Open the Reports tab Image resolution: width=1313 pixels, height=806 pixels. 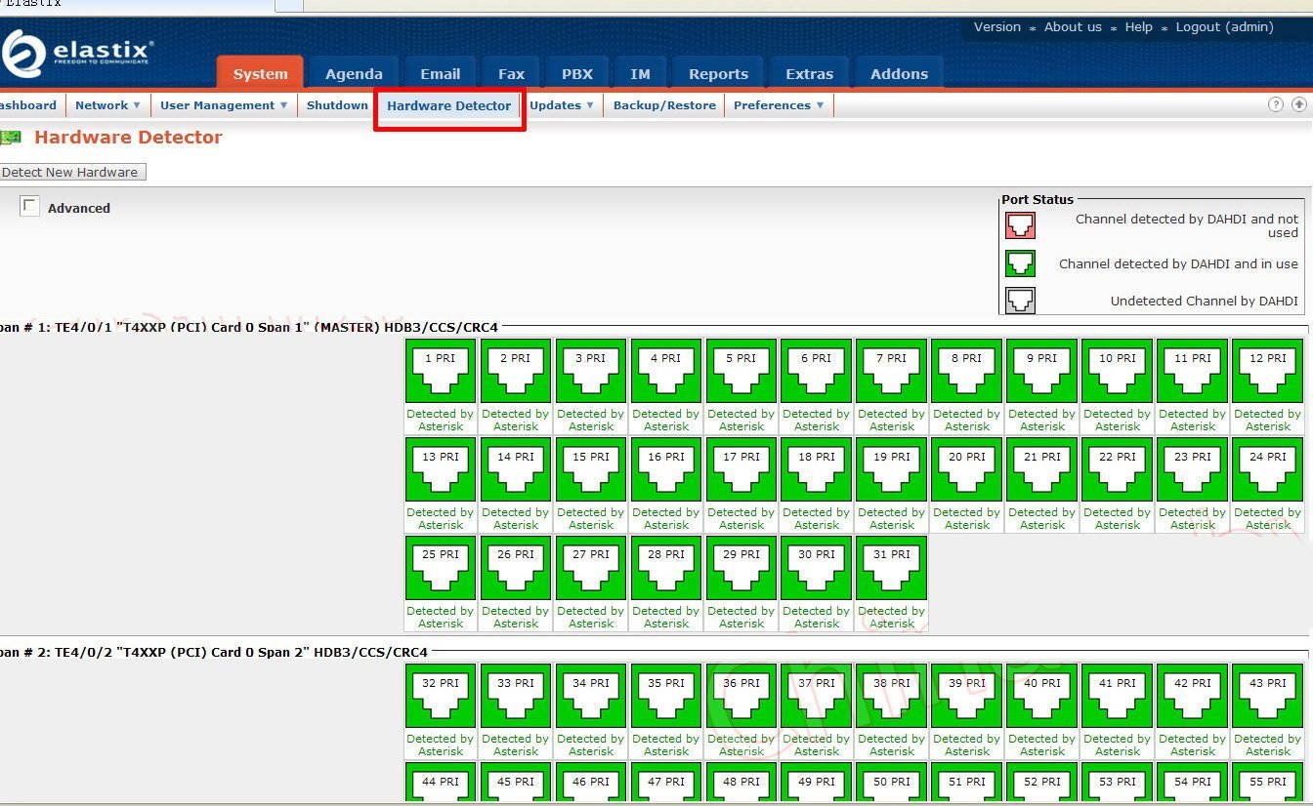point(718,74)
